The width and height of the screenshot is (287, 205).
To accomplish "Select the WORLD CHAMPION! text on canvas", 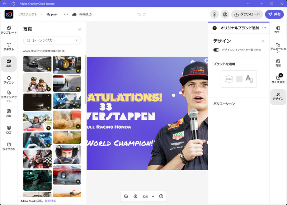I will click(x=121, y=143).
